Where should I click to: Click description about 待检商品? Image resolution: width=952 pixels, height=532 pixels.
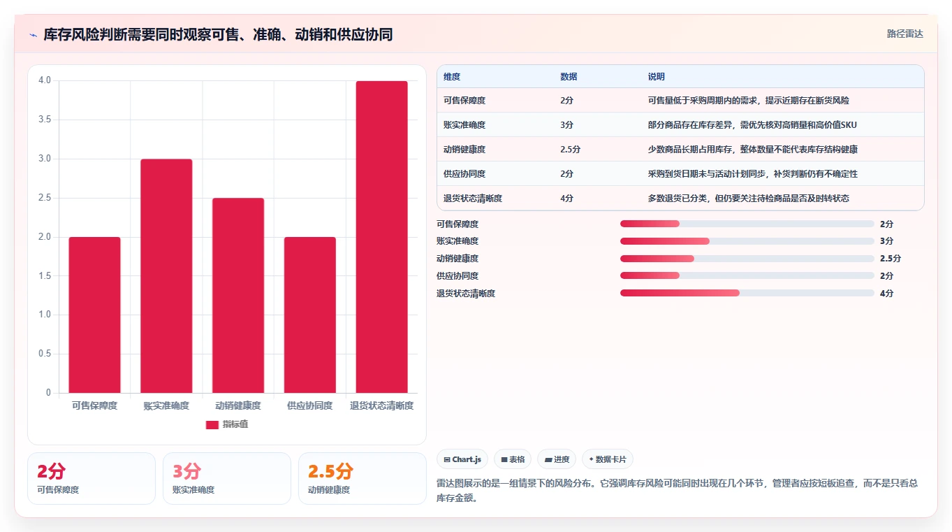point(749,199)
